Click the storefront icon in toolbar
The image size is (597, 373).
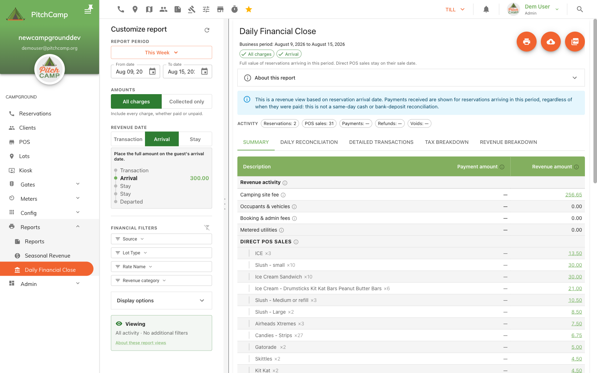[x=220, y=9]
